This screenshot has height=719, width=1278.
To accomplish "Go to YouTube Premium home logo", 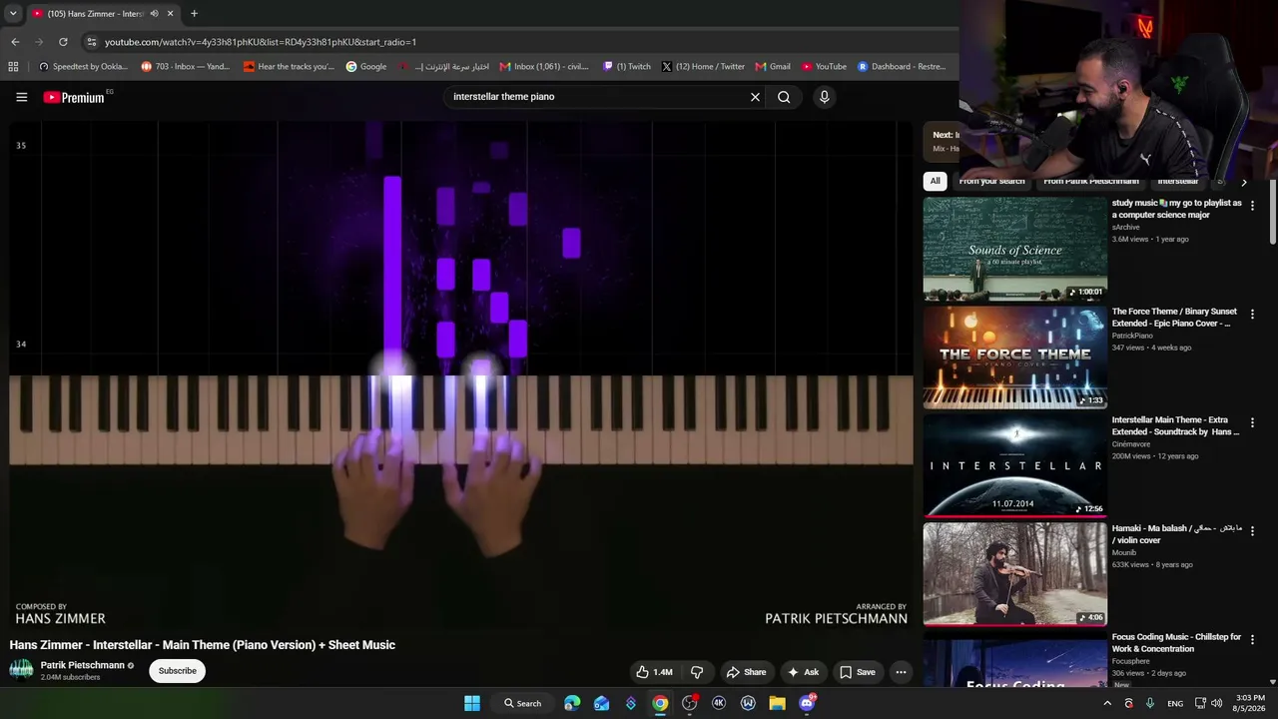I will coord(74,97).
